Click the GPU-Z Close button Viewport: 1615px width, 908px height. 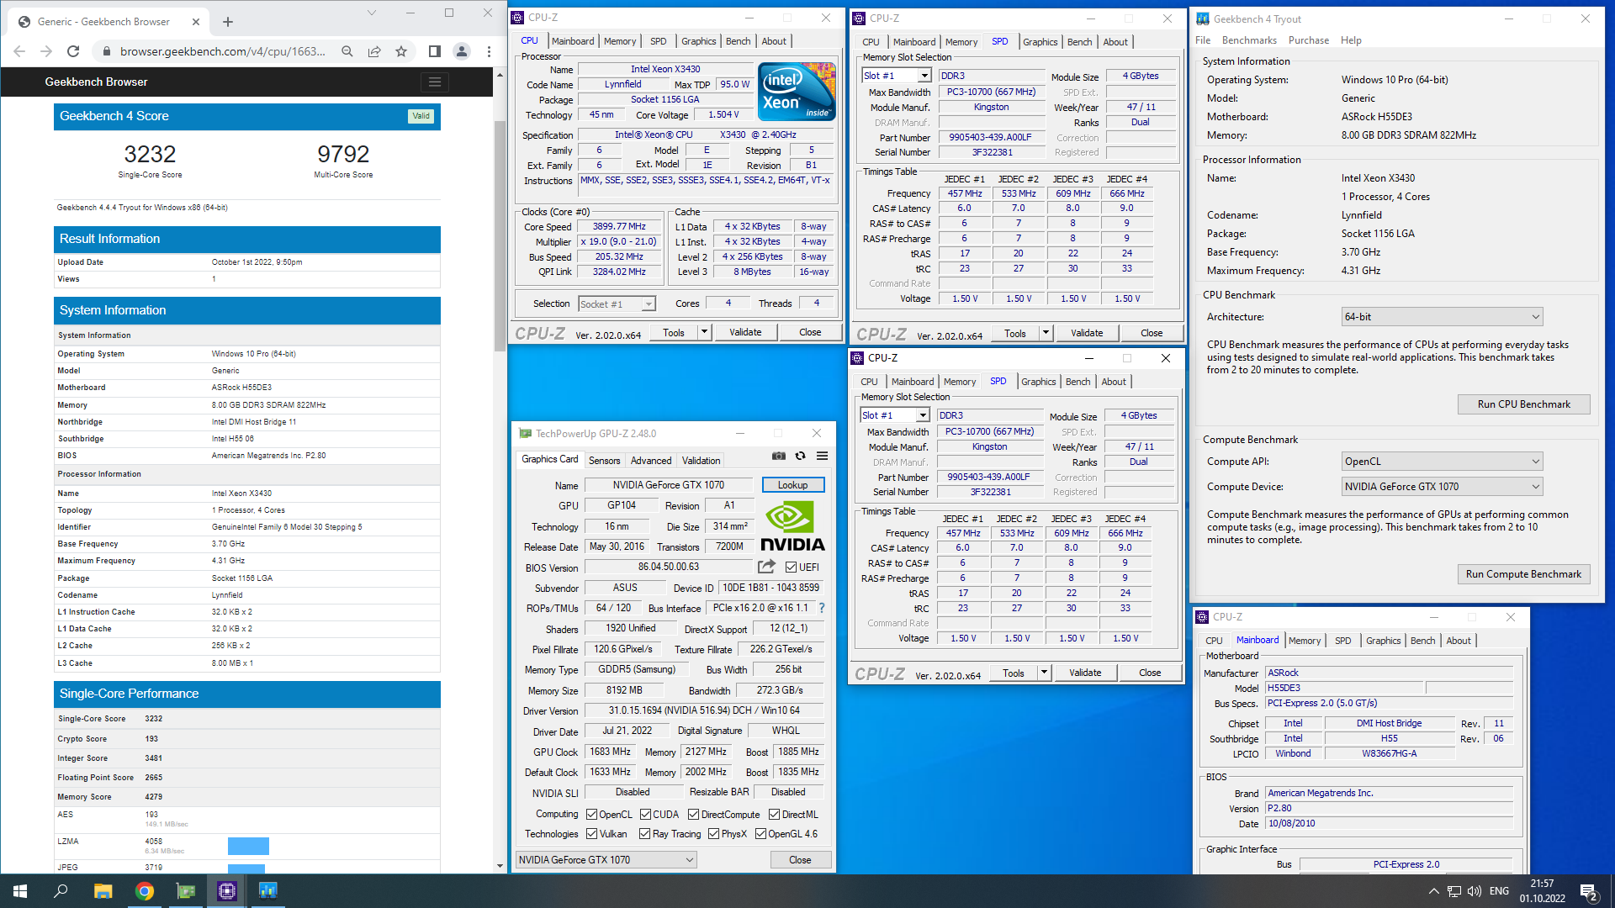tap(800, 860)
